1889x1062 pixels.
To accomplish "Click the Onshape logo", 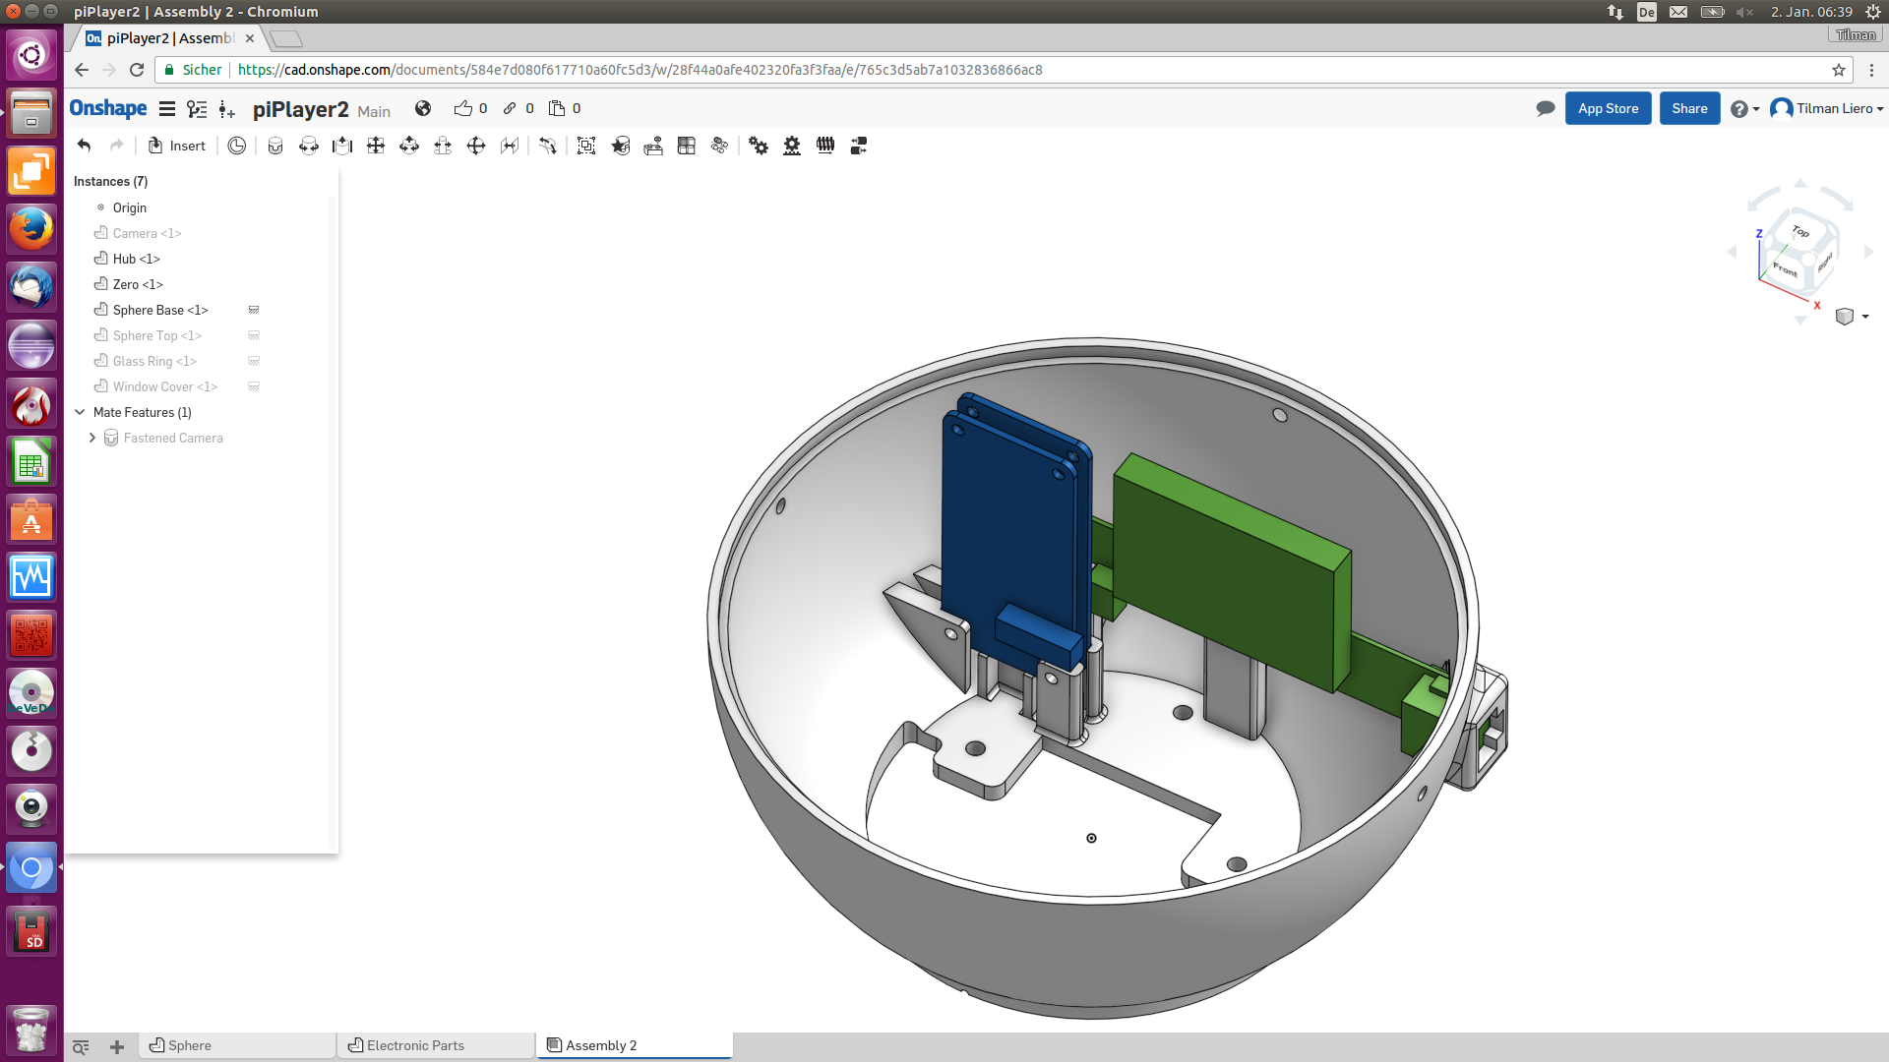I will coord(108,108).
